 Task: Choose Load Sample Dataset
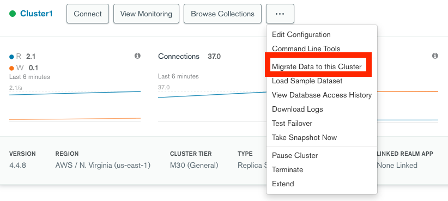click(307, 81)
